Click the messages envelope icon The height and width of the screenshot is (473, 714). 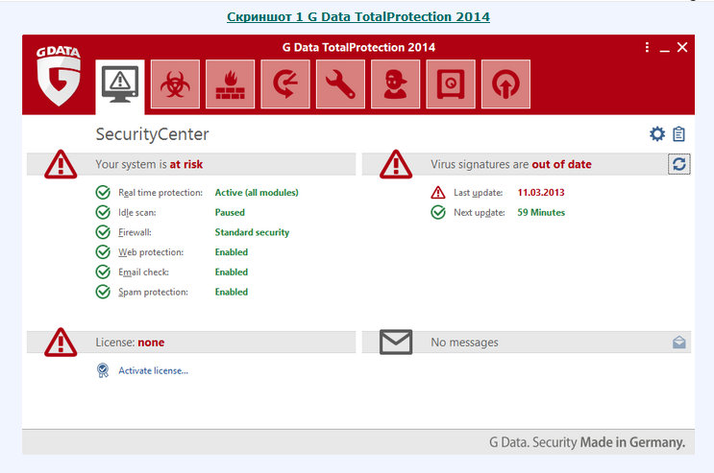coord(396,342)
